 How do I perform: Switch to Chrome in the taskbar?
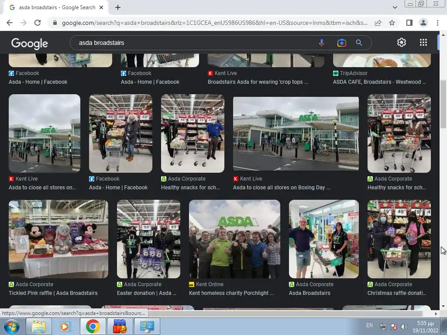click(93, 326)
